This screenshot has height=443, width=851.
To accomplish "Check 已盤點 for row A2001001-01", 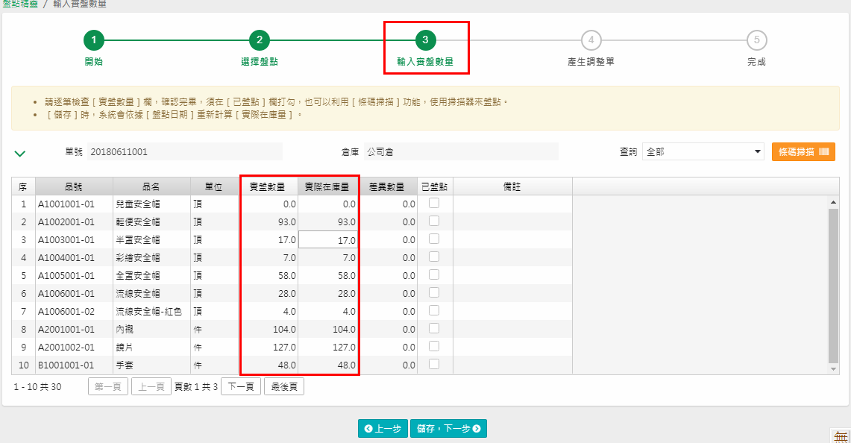I will click(x=434, y=328).
